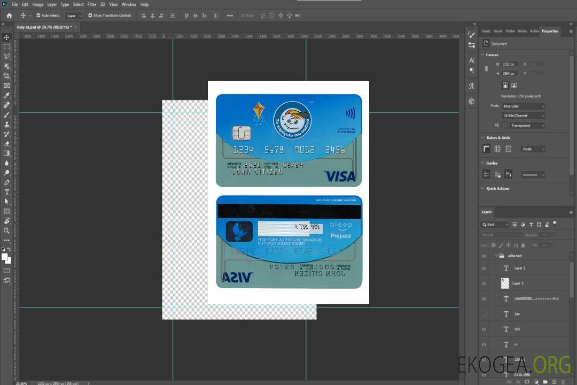The height and width of the screenshot is (385, 577).
Task: Select the Hand tool
Action: pyautogui.click(x=6, y=221)
